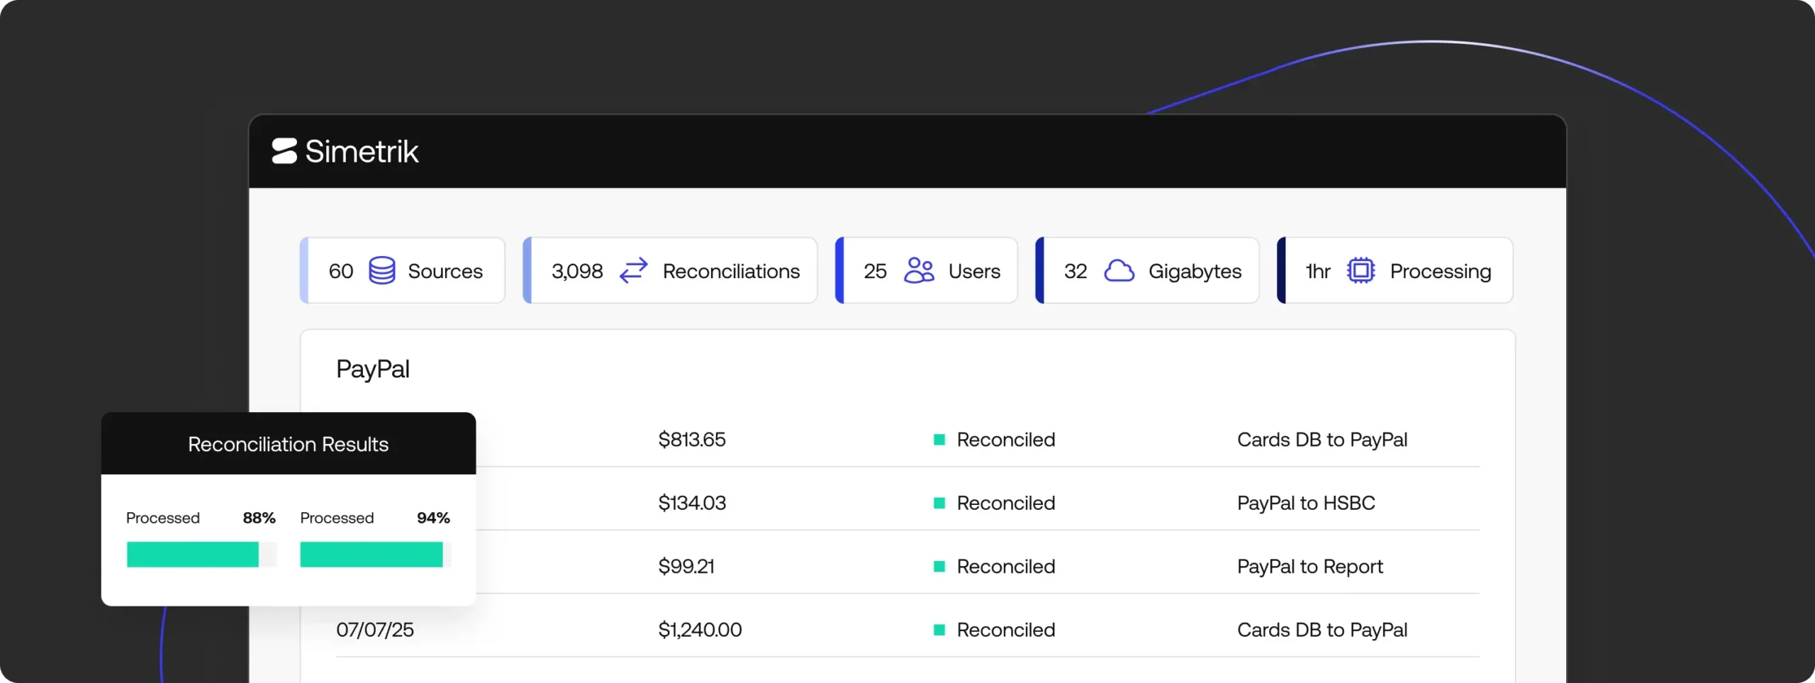Click the Sources database icon

point(381,270)
